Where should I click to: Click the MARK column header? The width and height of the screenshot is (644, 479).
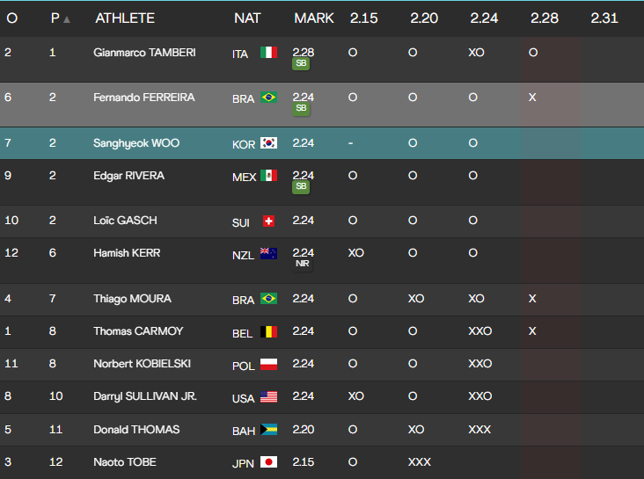[x=313, y=18]
